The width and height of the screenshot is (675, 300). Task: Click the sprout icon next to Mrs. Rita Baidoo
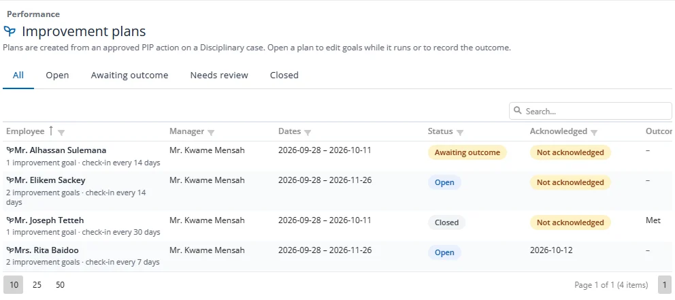[10, 250]
